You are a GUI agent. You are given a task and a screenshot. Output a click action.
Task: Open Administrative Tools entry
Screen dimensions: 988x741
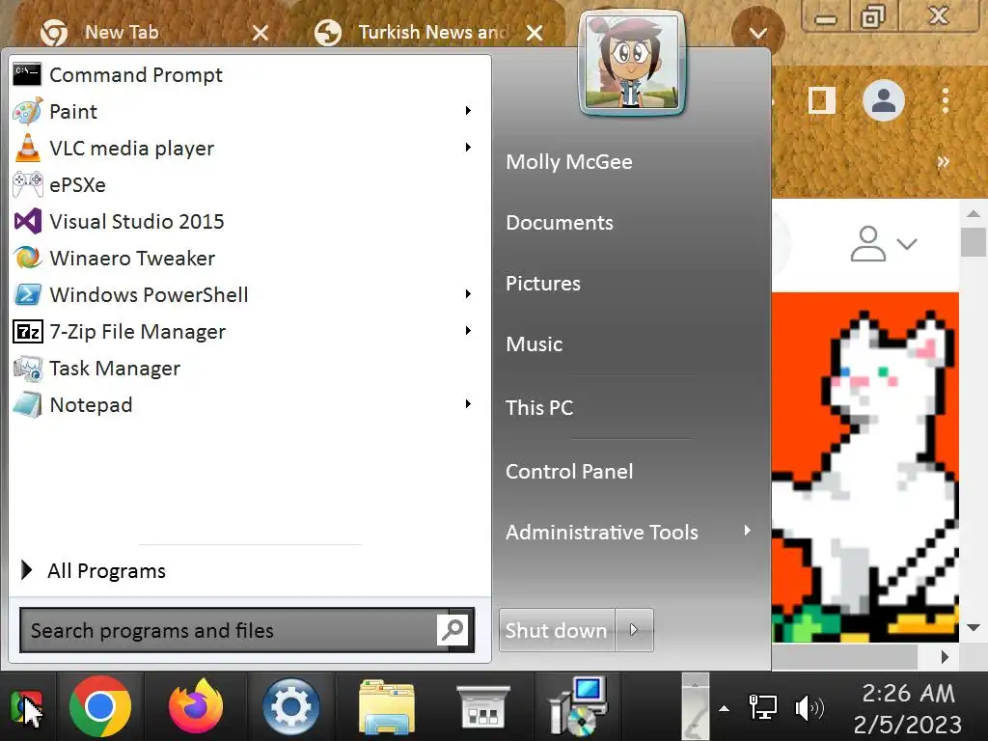[602, 533]
